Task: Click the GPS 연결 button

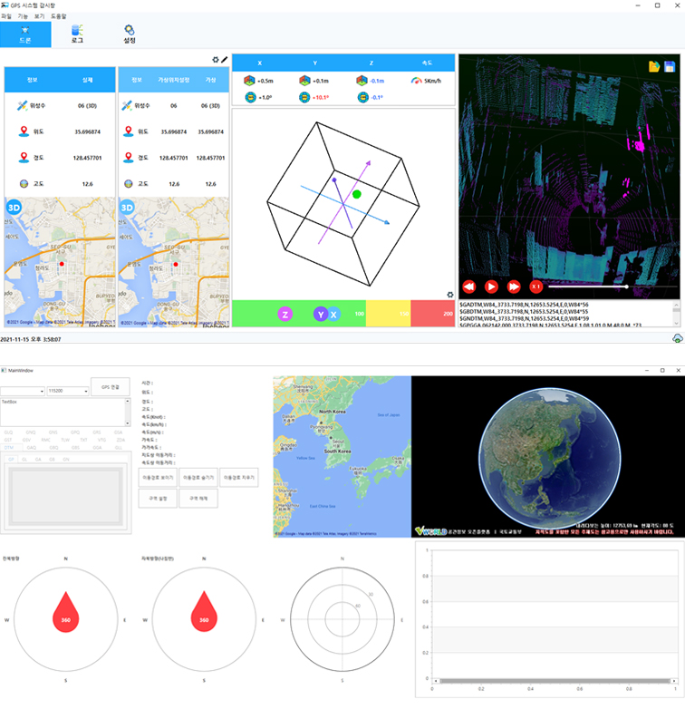Action: 110,386
